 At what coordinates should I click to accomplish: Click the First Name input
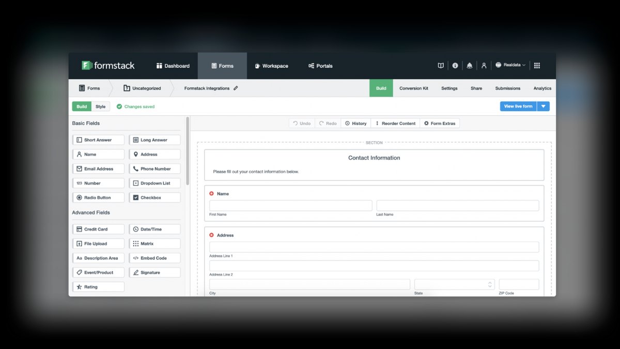pyautogui.click(x=291, y=206)
